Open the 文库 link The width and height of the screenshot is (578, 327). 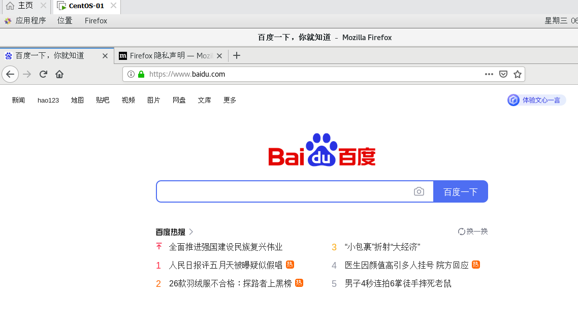[x=205, y=100]
